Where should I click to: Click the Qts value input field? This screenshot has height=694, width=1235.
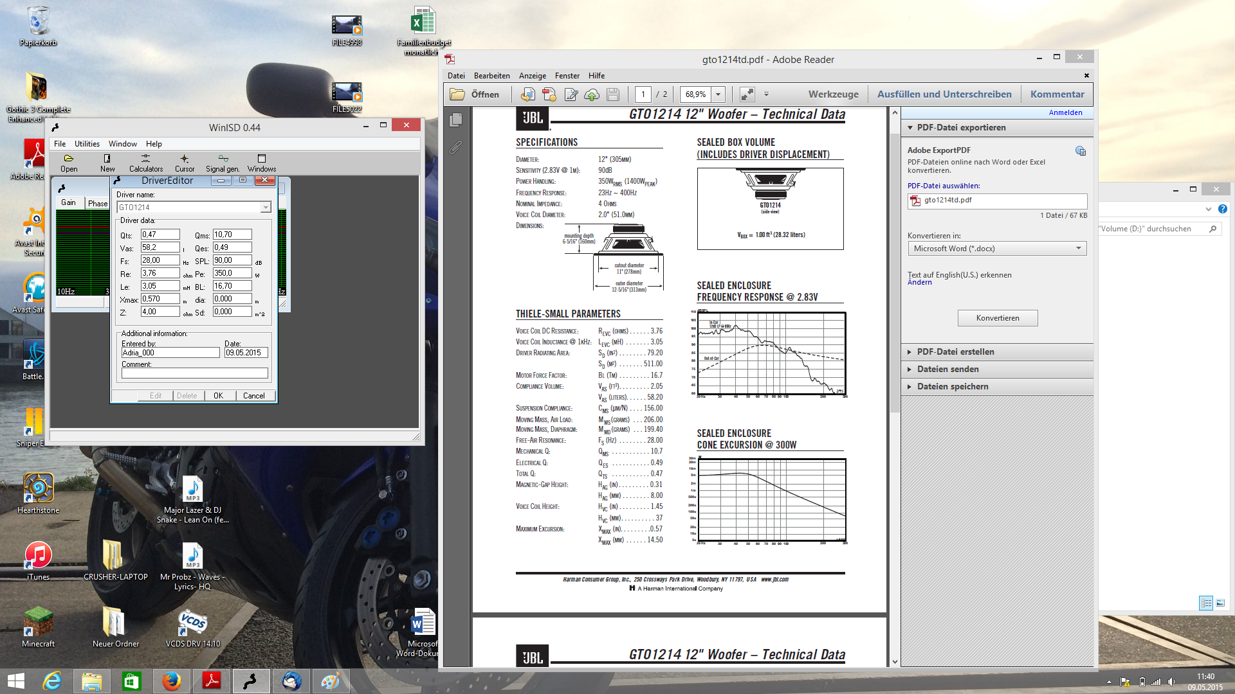point(160,235)
